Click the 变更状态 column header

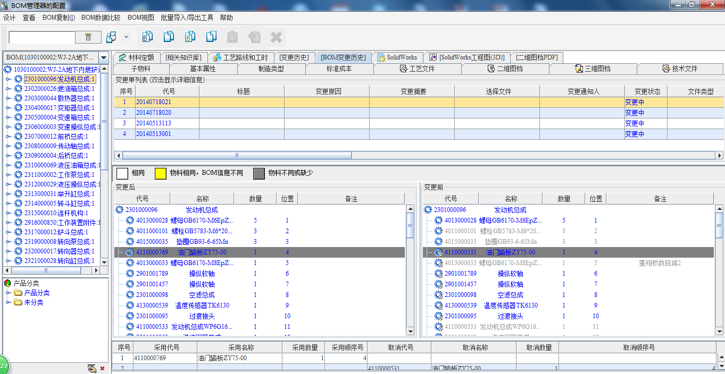point(647,91)
